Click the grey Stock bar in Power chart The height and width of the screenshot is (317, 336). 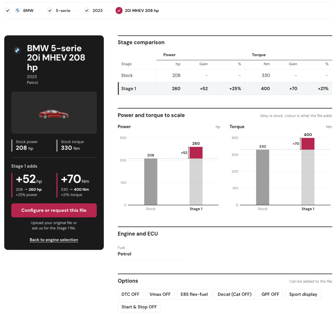[x=151, y=182]
